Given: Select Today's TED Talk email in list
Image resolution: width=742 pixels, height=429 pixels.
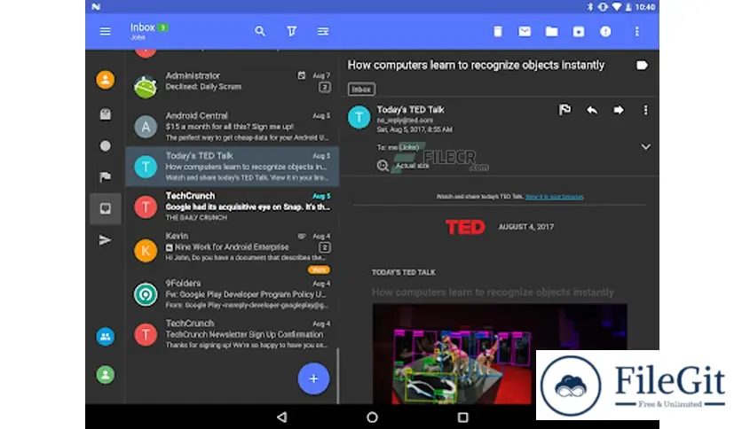Looking at the screenshot, I should (x=233, y=167).
